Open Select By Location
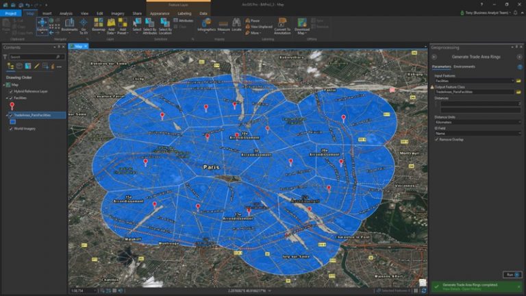Viewport: 526px width, 296px height. point(165,26)
